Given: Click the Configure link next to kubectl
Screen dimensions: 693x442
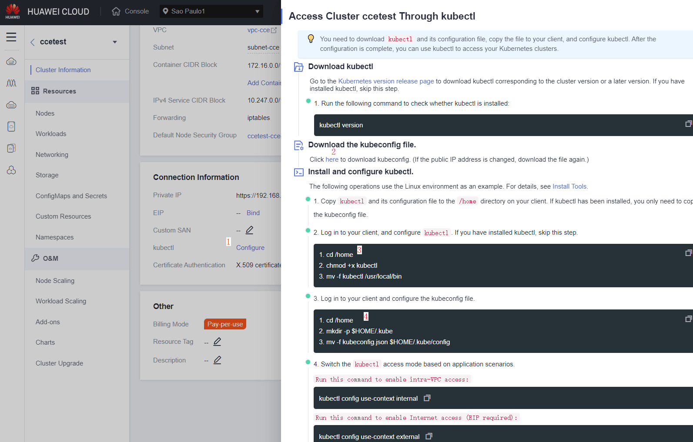Looking at the screenshot, I should (250, 248).
